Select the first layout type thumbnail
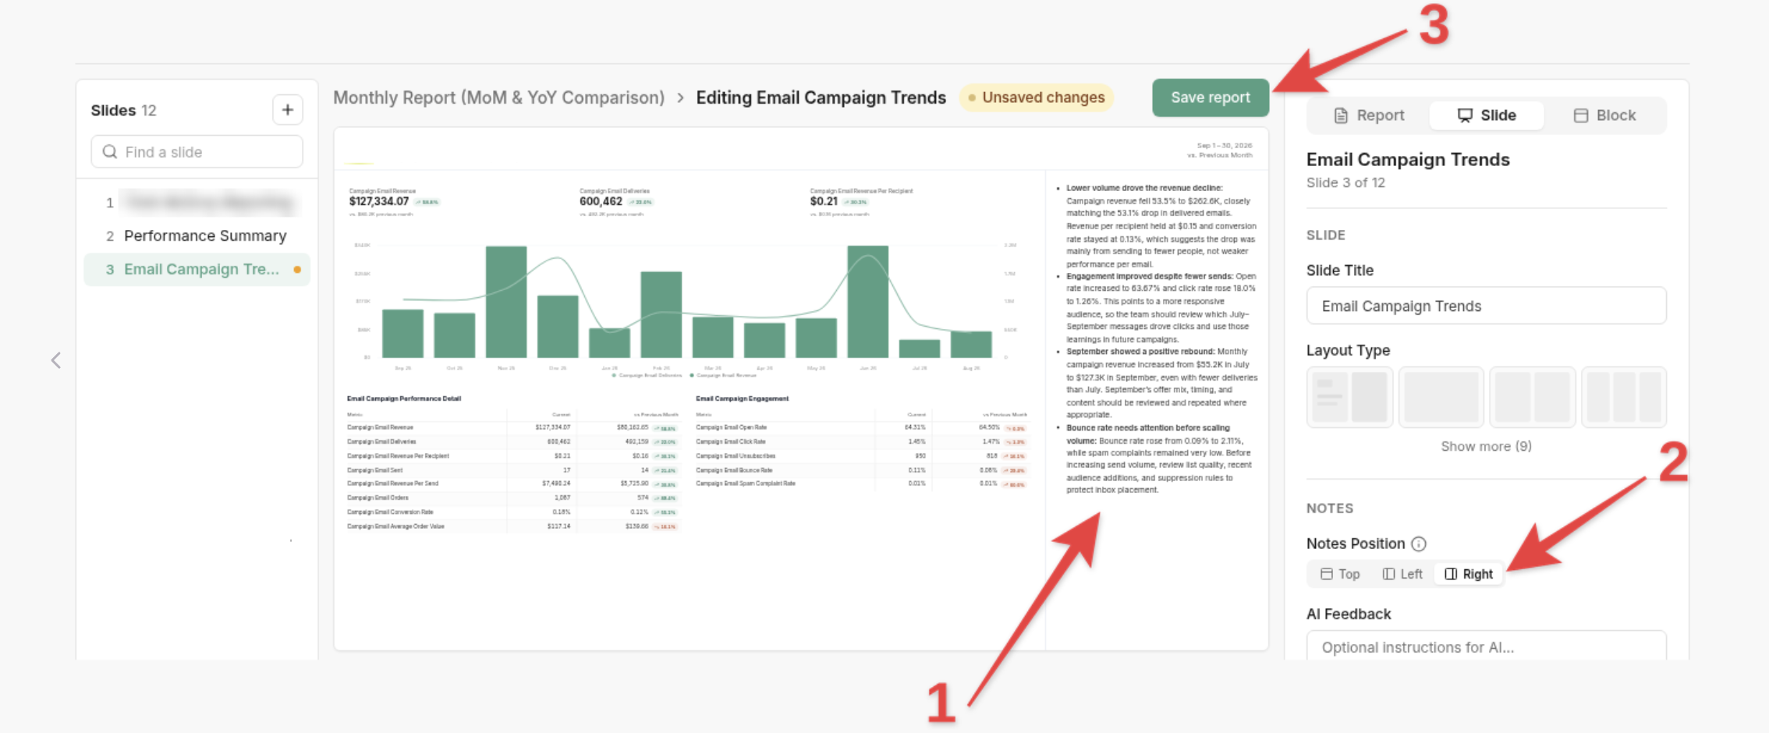This screenshot has width=1769, height=733. [1349, 397]
